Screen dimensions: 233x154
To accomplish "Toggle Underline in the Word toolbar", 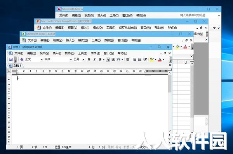I will (100, 59).
